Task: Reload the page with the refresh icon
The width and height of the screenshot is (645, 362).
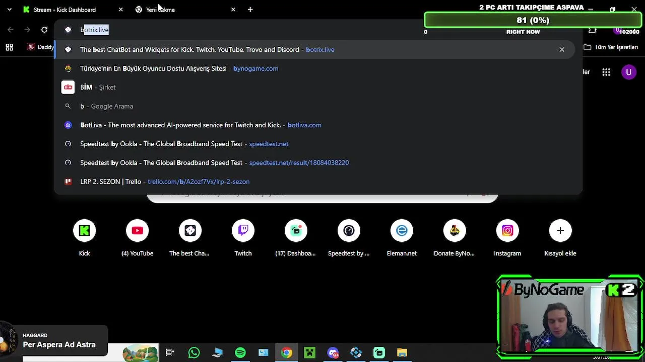Action: [44, 30]
